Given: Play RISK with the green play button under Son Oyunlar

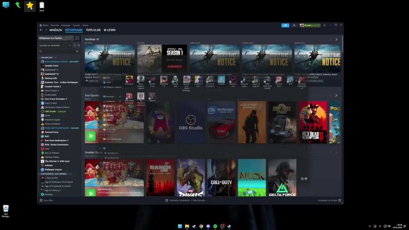Looking at the screenshot, I should [x=91, y=136].
